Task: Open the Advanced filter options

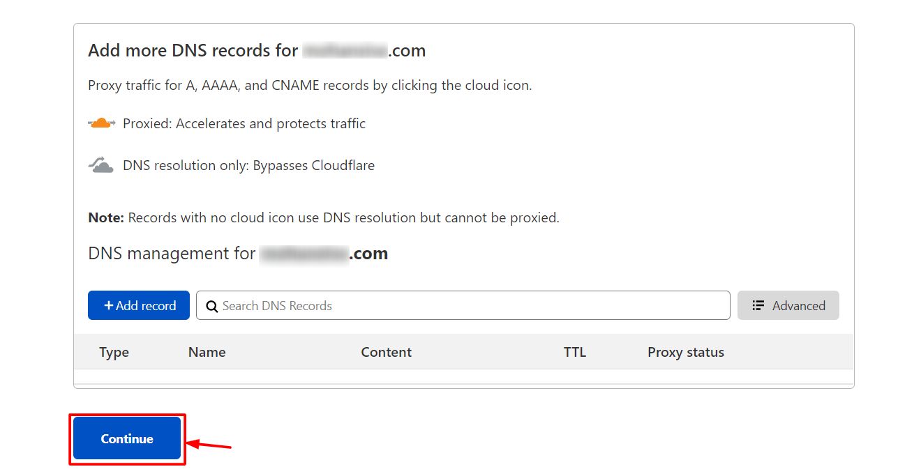Action: 788,306
